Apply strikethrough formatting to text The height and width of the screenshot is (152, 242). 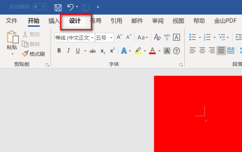click(x=93, y=51)
